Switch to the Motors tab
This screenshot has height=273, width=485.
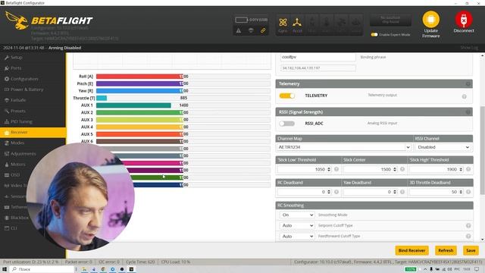18,164
